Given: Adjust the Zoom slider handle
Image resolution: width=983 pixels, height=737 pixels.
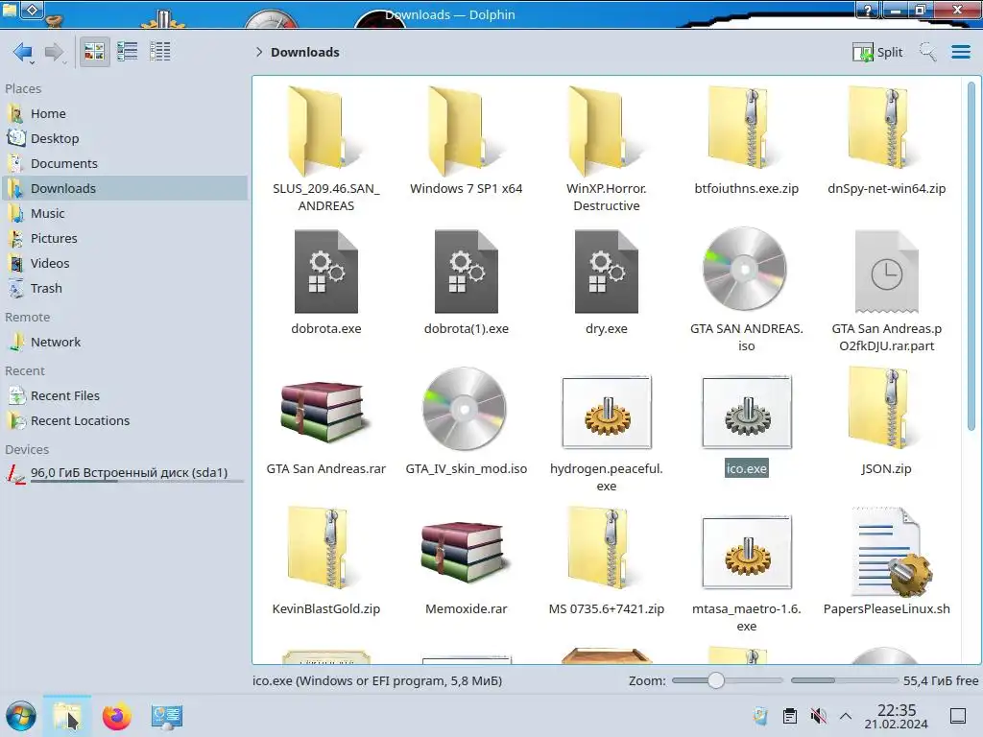Looking at the screenshot, I should [715, 680].
